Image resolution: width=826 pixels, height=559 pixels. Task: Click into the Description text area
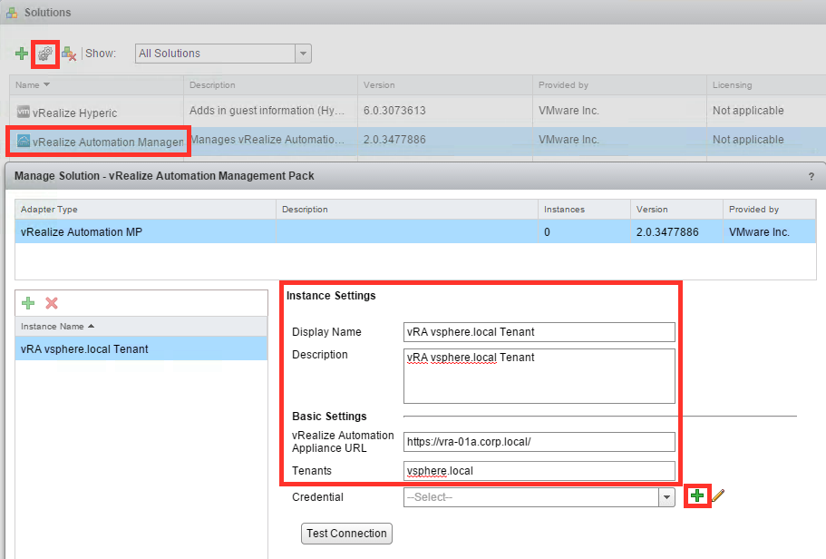pyautogui.click(x=539, y=376)
